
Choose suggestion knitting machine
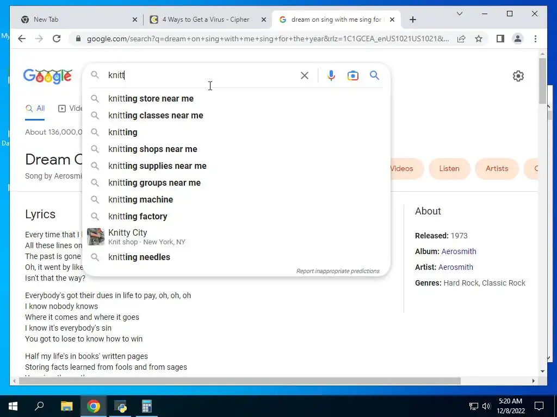click(x=236, y=200)
